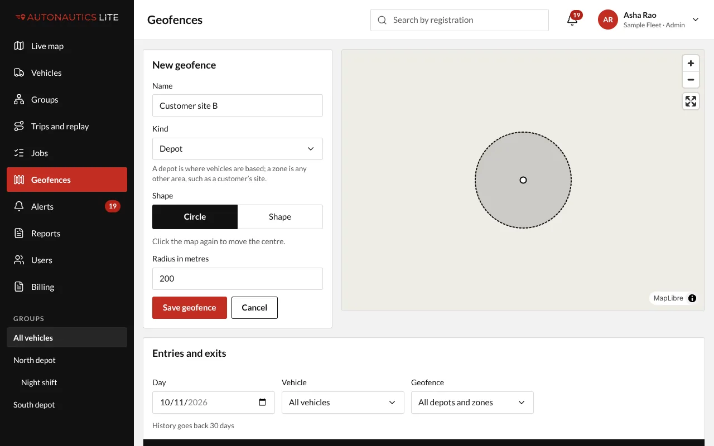Click the geofence Name input field
The image size is (714, 446).
(x=238, y=105)
